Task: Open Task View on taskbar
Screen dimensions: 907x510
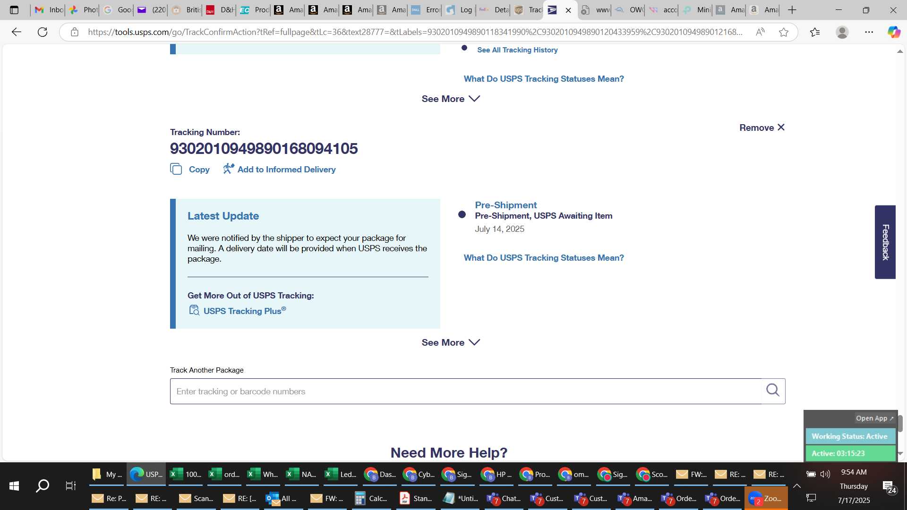Action: pyautogui.click(x=70, y=485)
